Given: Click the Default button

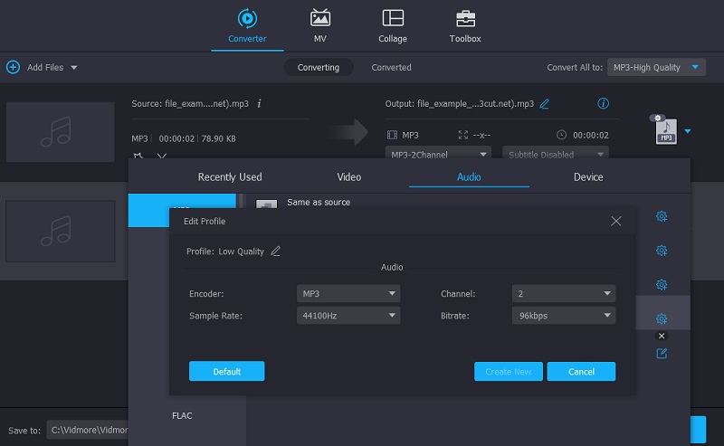Looking at the screenshot, I should point(226,372).
